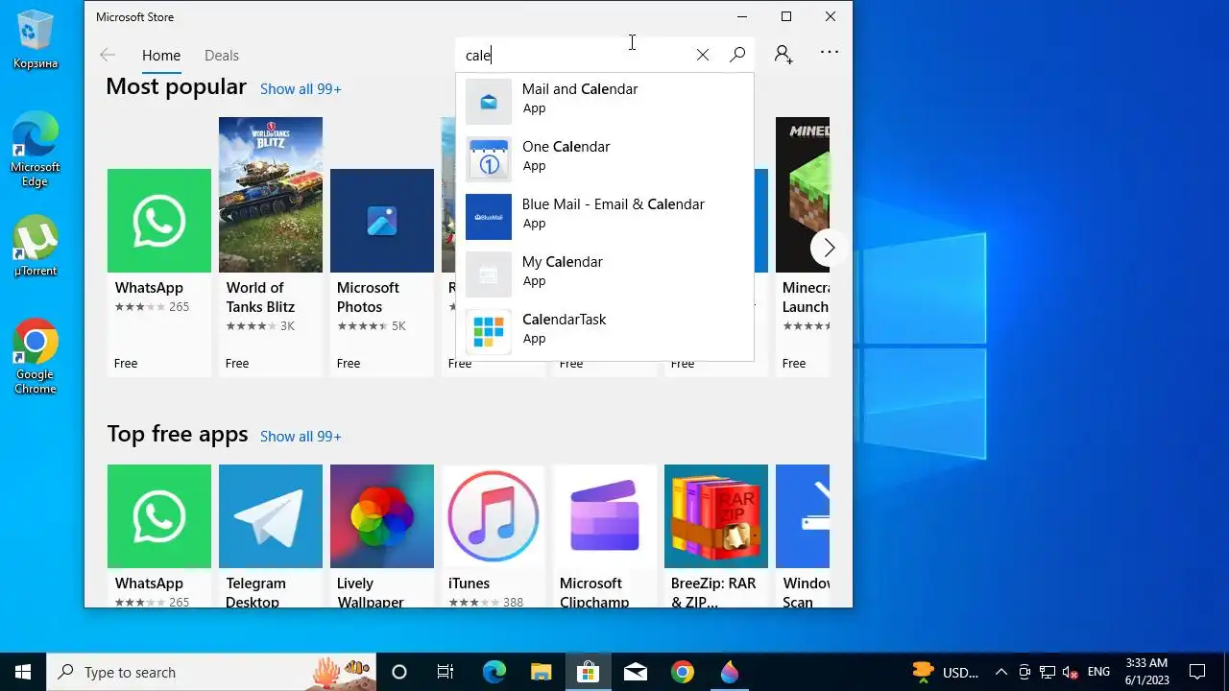Open Edge from the taskbar
This screenshot has height=691, width=1229.
click(x=494, y=672)
